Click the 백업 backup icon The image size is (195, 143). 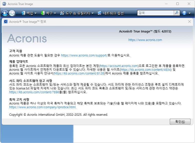(x=23, y=13)
